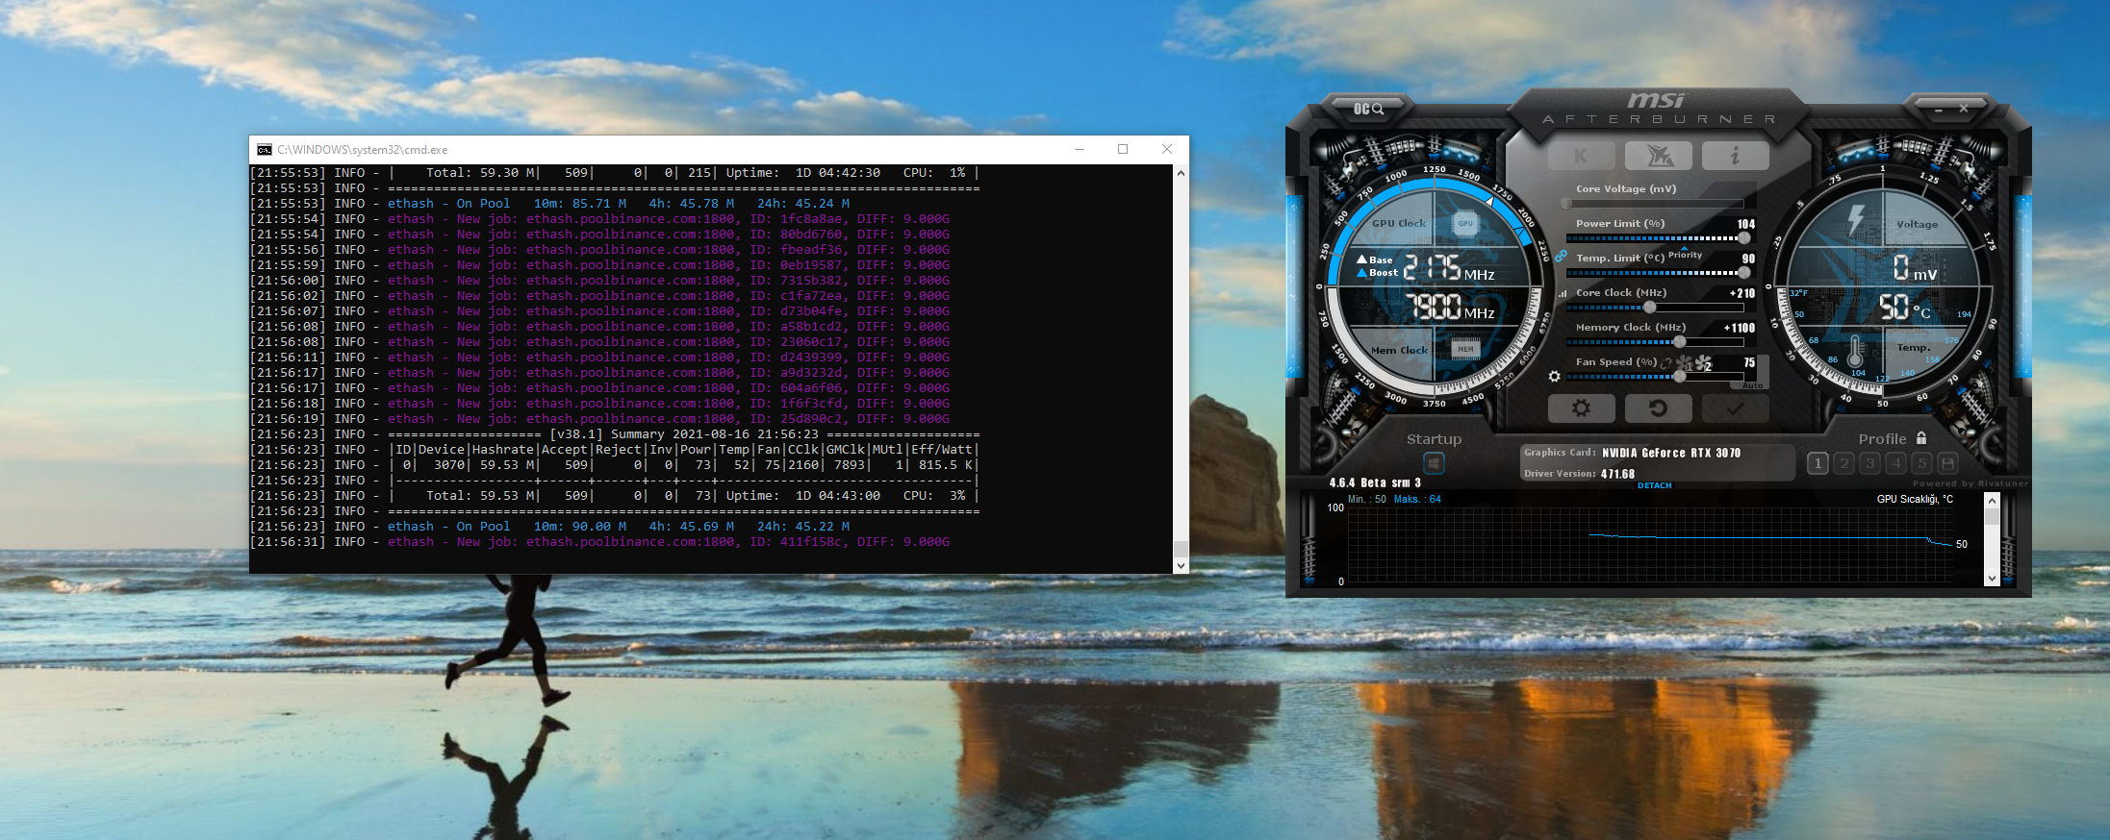The width and height of the screenshot is (2110, 840).
Task: Click the GPU chip icon in clock gauge
Action: pos(1465,224)
